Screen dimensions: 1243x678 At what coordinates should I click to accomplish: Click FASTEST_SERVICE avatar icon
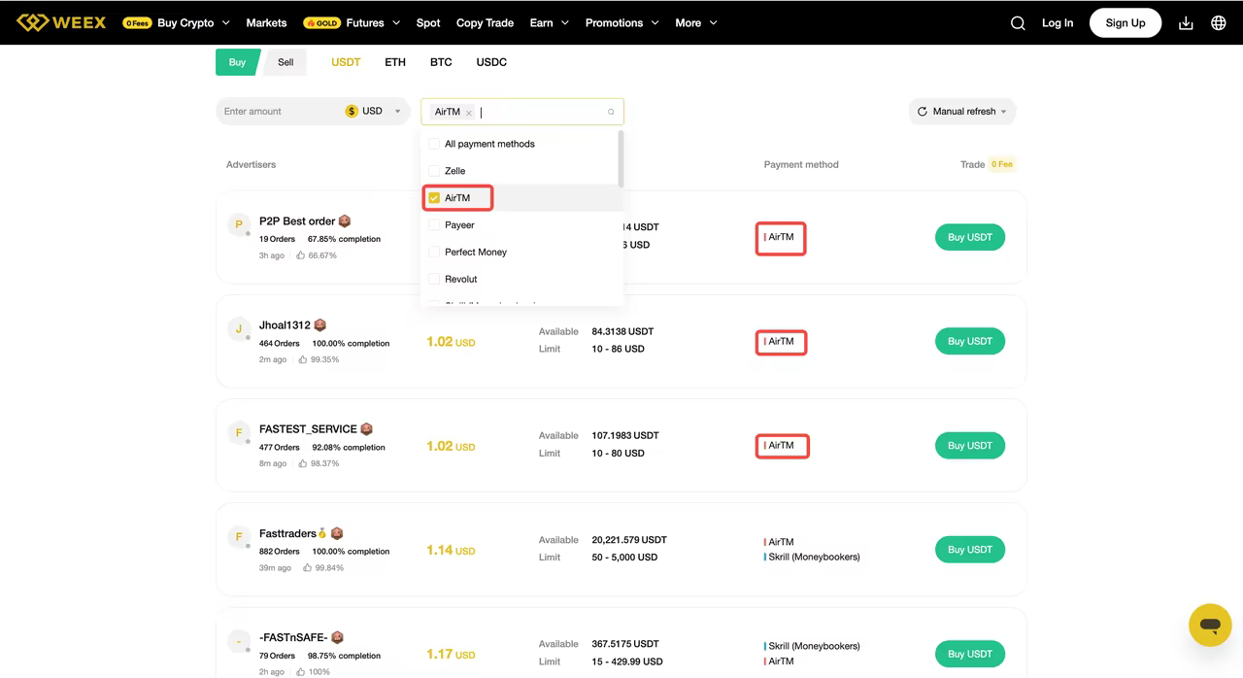[238, 432]
